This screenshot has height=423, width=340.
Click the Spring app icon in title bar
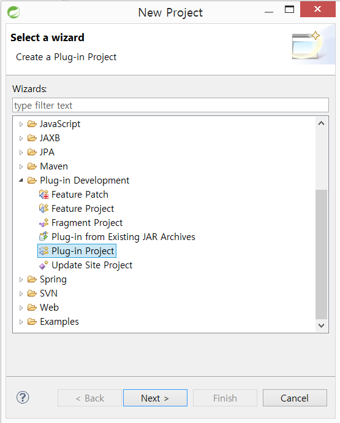(x=13, y=12)
